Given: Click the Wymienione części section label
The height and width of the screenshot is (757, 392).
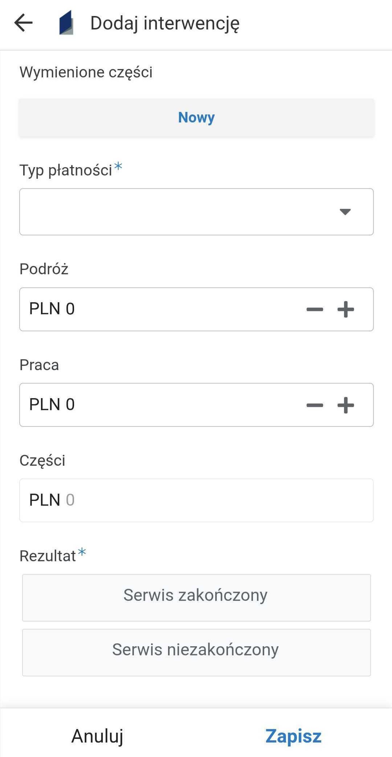Looking at the screenshot, I should (86, 72).
